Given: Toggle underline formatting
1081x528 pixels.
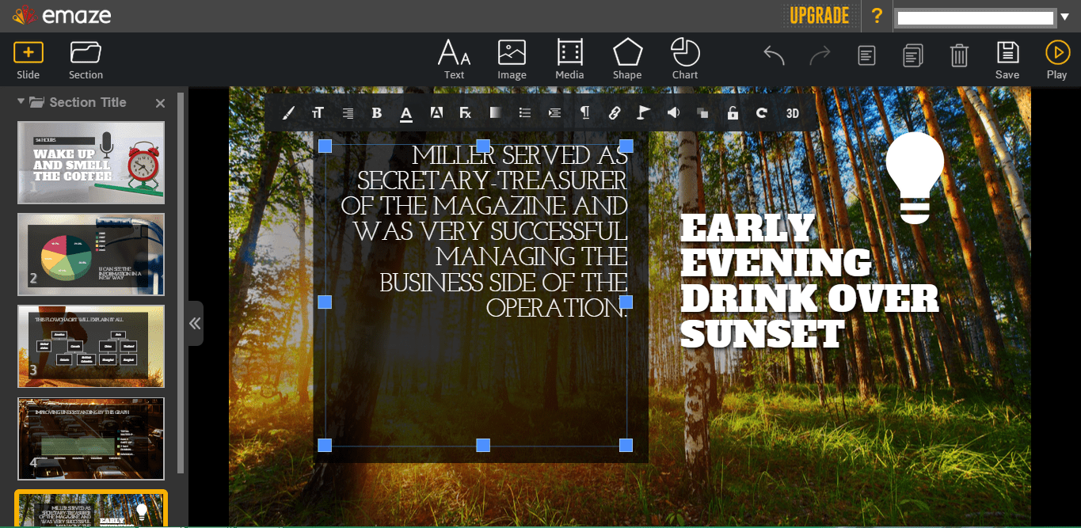Looking at the screenshot, I should (x=406, y=112).
